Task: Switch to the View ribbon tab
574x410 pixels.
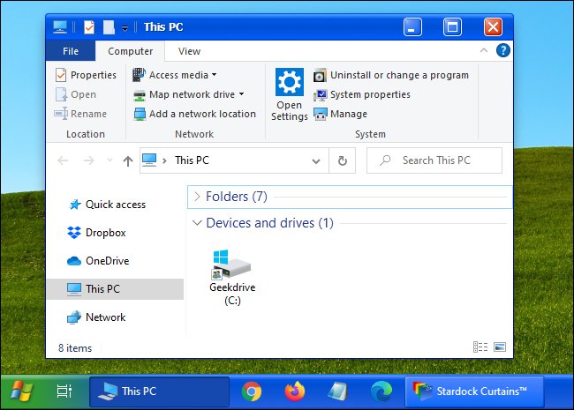Action: pos(189,51)
